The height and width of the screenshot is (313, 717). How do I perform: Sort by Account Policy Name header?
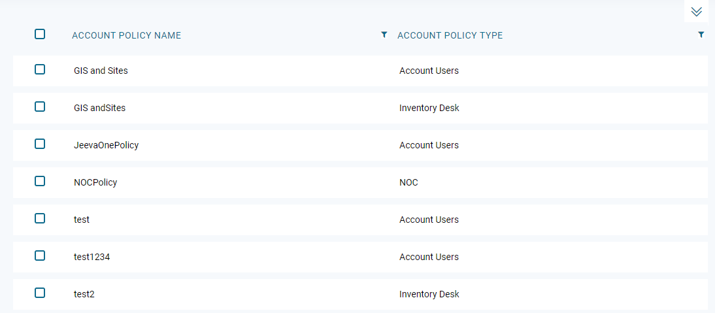click(x=127, y=35)
